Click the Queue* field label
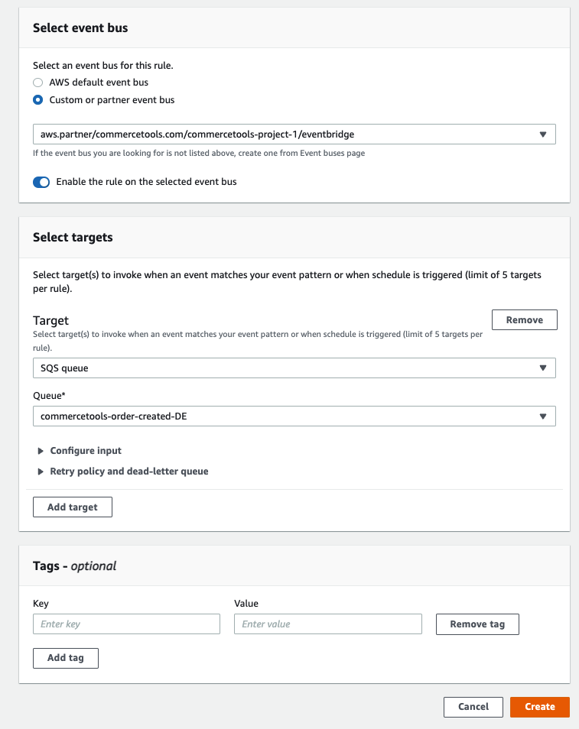579x729 pixels. coord(50,396)
